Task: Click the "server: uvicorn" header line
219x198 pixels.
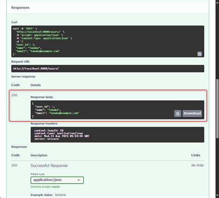Action: click(x=47, y=139)
